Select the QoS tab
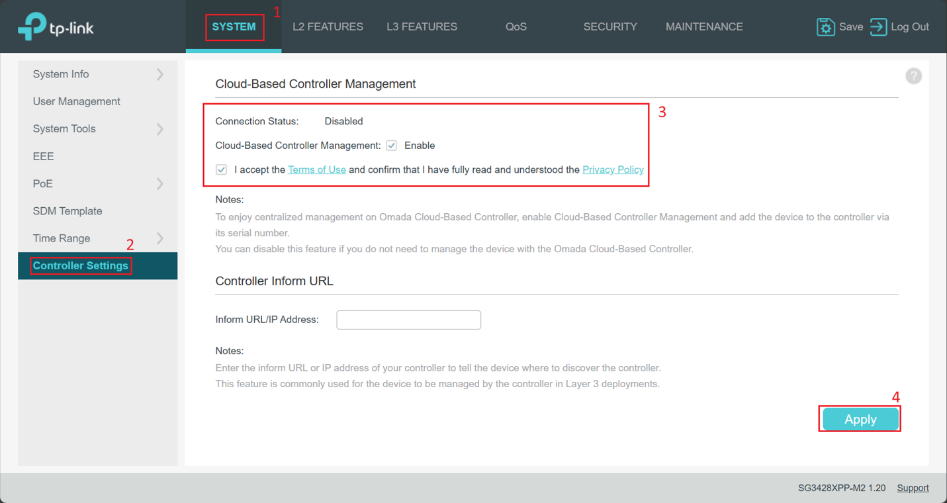Image resolution: width=947 pixels, height=503 pixels. [x=516, y=27]
